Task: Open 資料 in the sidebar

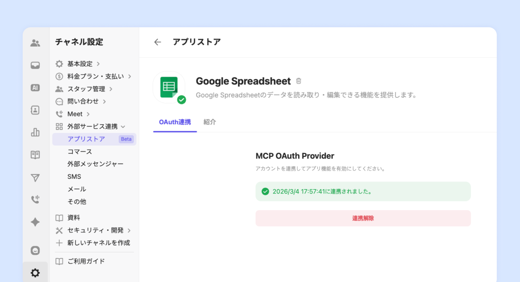Action: 74,218
